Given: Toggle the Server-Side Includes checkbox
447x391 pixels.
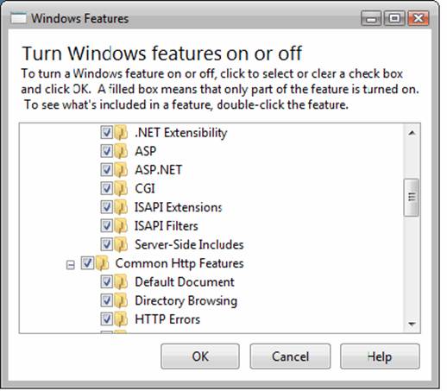Looking at the screenshot, I should pos(106,244).
